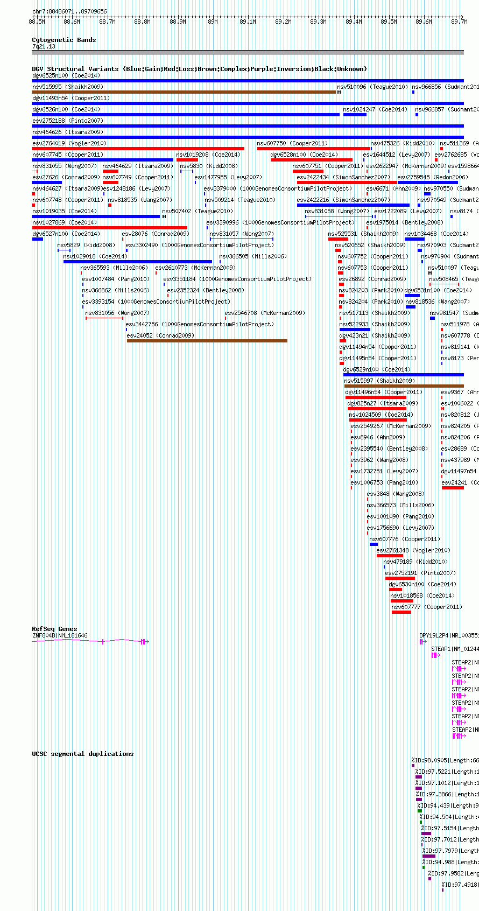Screen dimensions: 479x911
Task: Select nsv1019035 (Coe2014) variant label
Action: pos(65,211)
